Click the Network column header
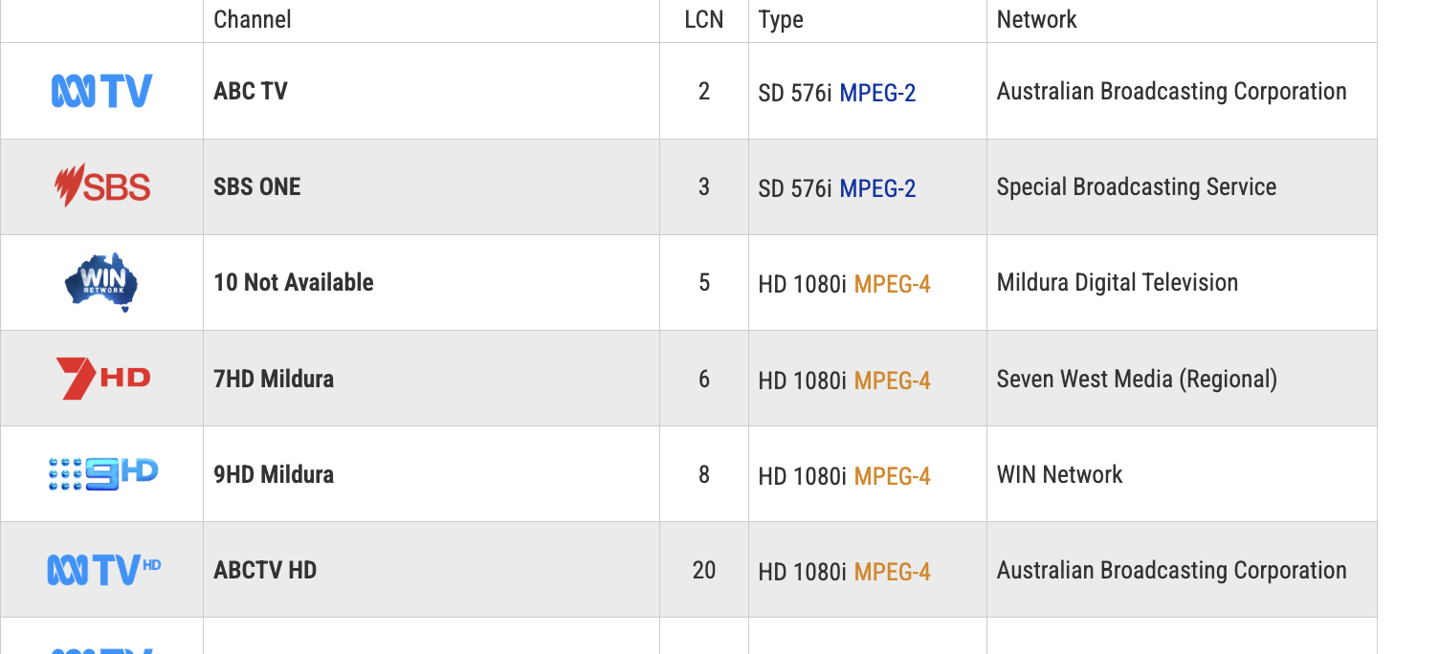This screenshot has height=654, width=1439. pos(1036,19)
